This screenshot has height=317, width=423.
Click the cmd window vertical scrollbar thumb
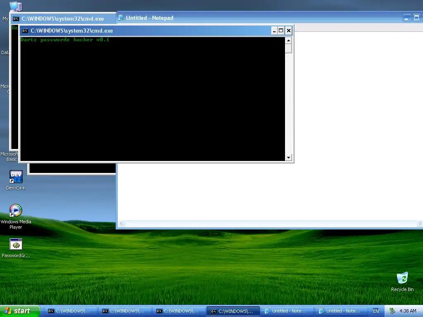point(288,49)
